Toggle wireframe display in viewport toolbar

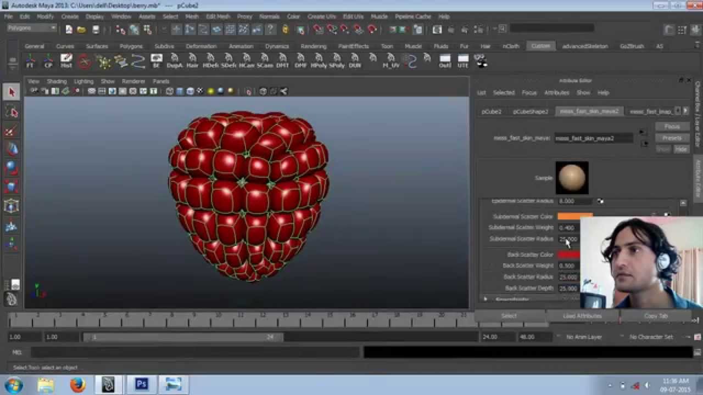coord(170,91)
